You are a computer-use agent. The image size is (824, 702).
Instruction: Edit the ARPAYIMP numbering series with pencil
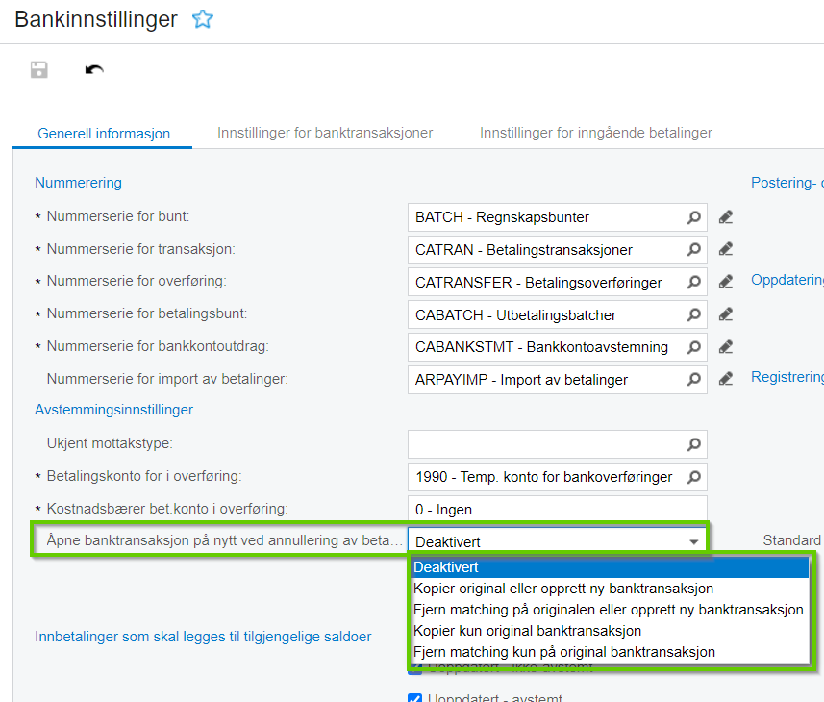tap(726, 379)
